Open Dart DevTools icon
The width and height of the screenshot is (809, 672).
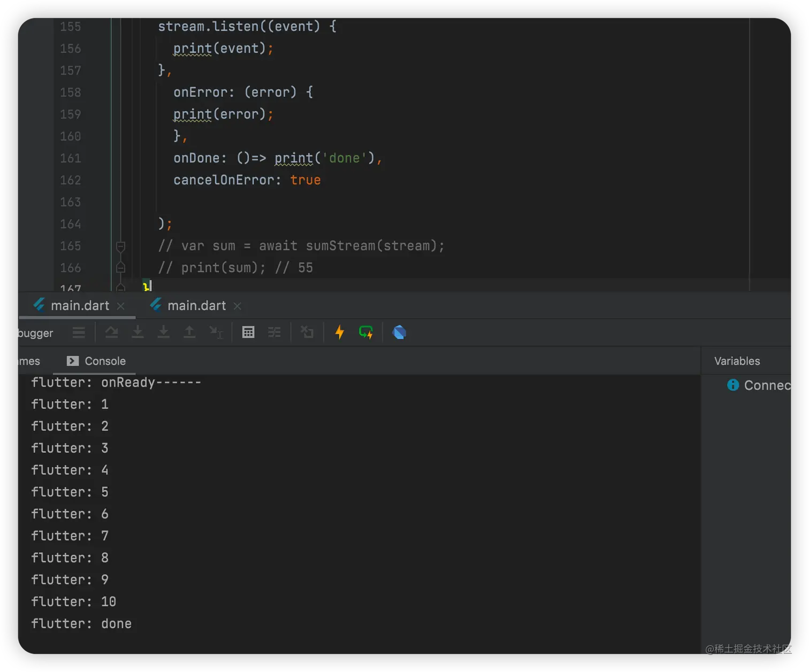click(x=399, y=333)
